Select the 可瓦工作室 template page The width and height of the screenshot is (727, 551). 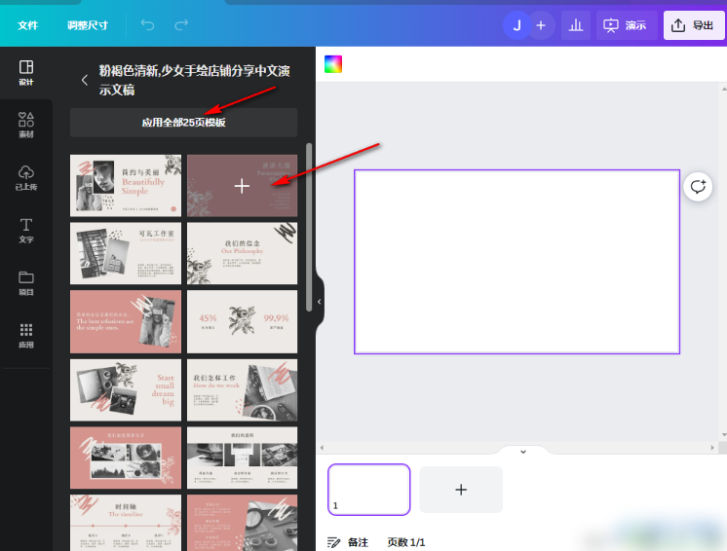pos(126,253)
